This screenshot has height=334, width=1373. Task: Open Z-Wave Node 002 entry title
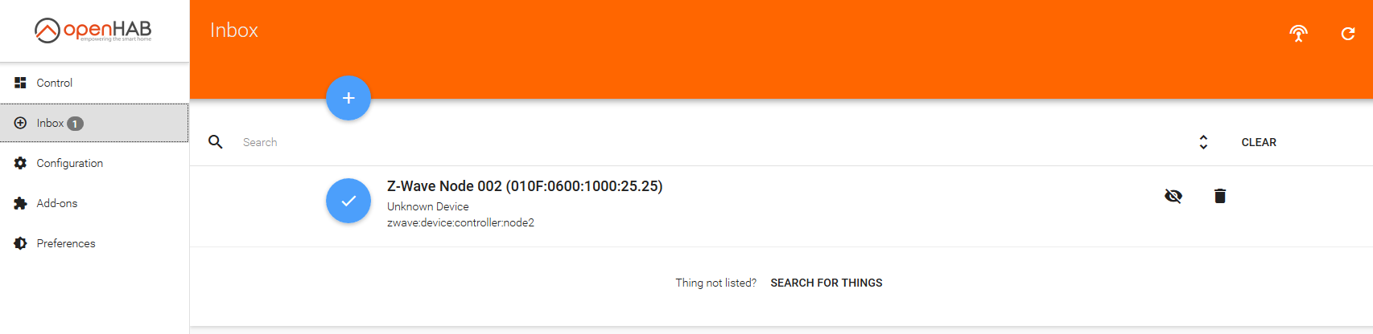point(525,186)
